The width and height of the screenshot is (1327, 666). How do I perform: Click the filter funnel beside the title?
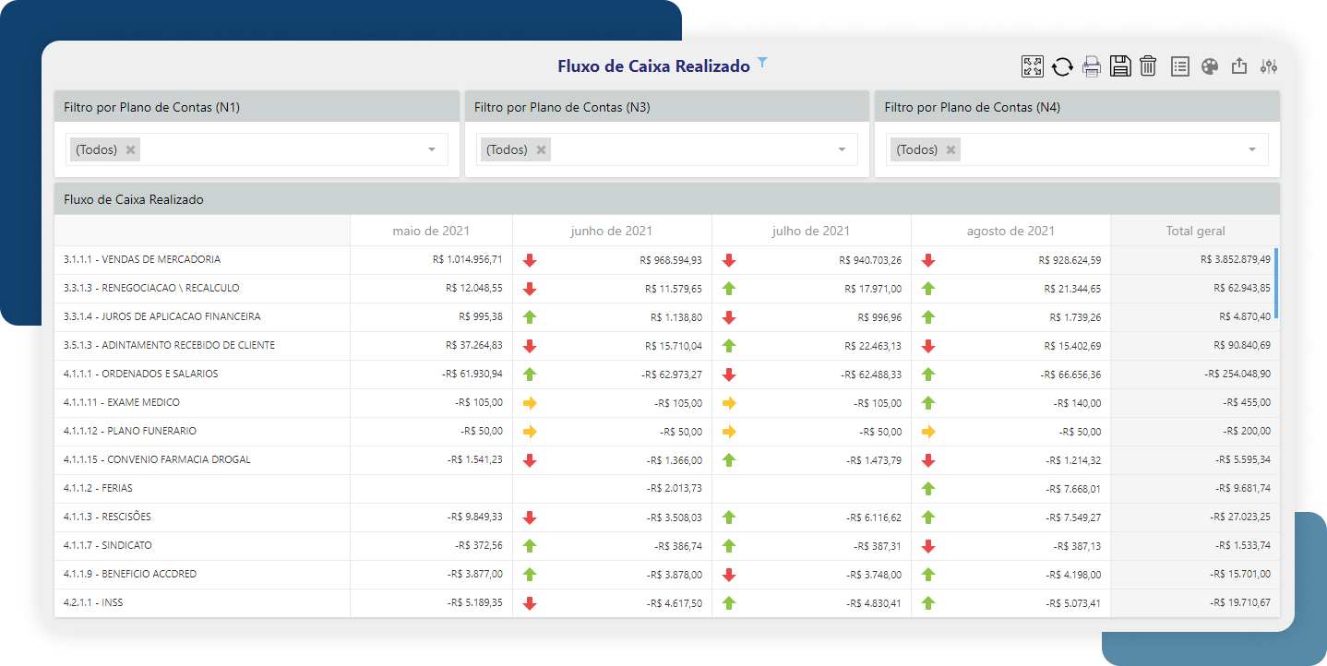[x=762, y=63]
